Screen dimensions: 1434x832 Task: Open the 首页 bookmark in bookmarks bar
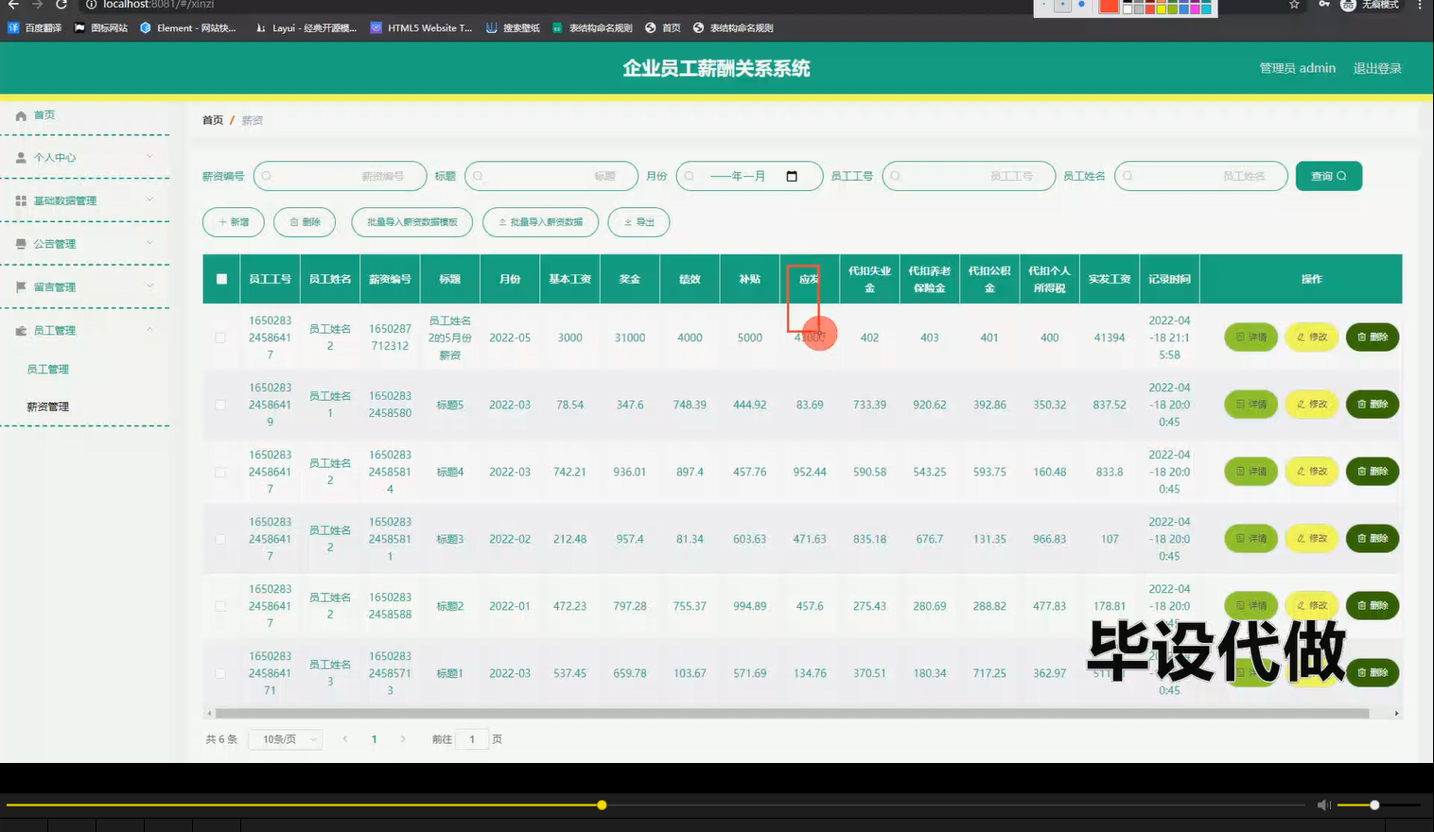[x=663, y=28]
